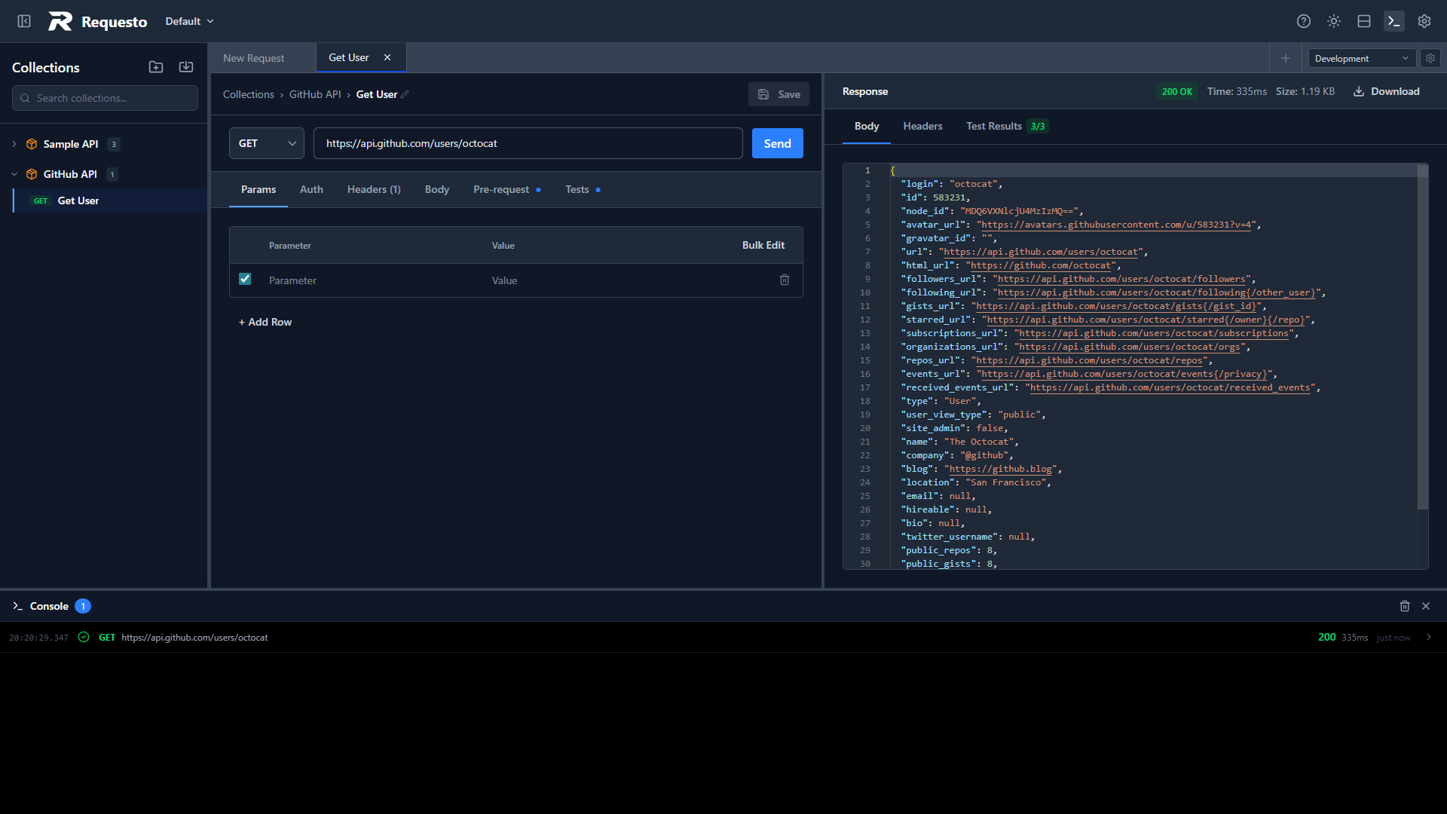This screenshot has width=1447, height=814.
Task: Open the Tests tab
Action: [x=583, y=189]
